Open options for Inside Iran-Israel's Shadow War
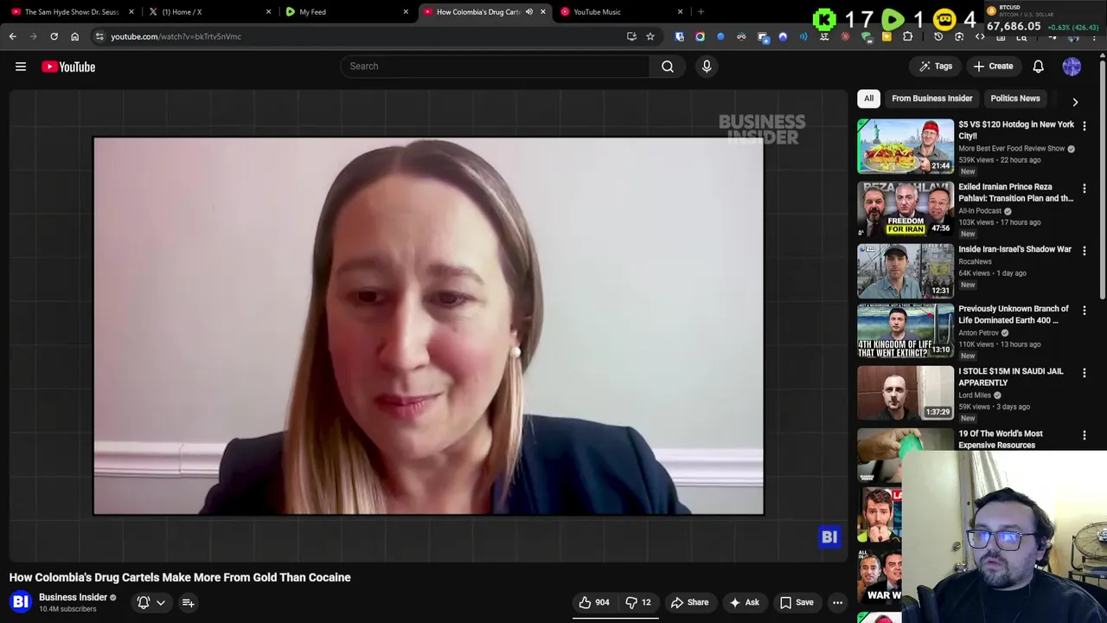1107x623 pixels. click(x=1084, y=250)
